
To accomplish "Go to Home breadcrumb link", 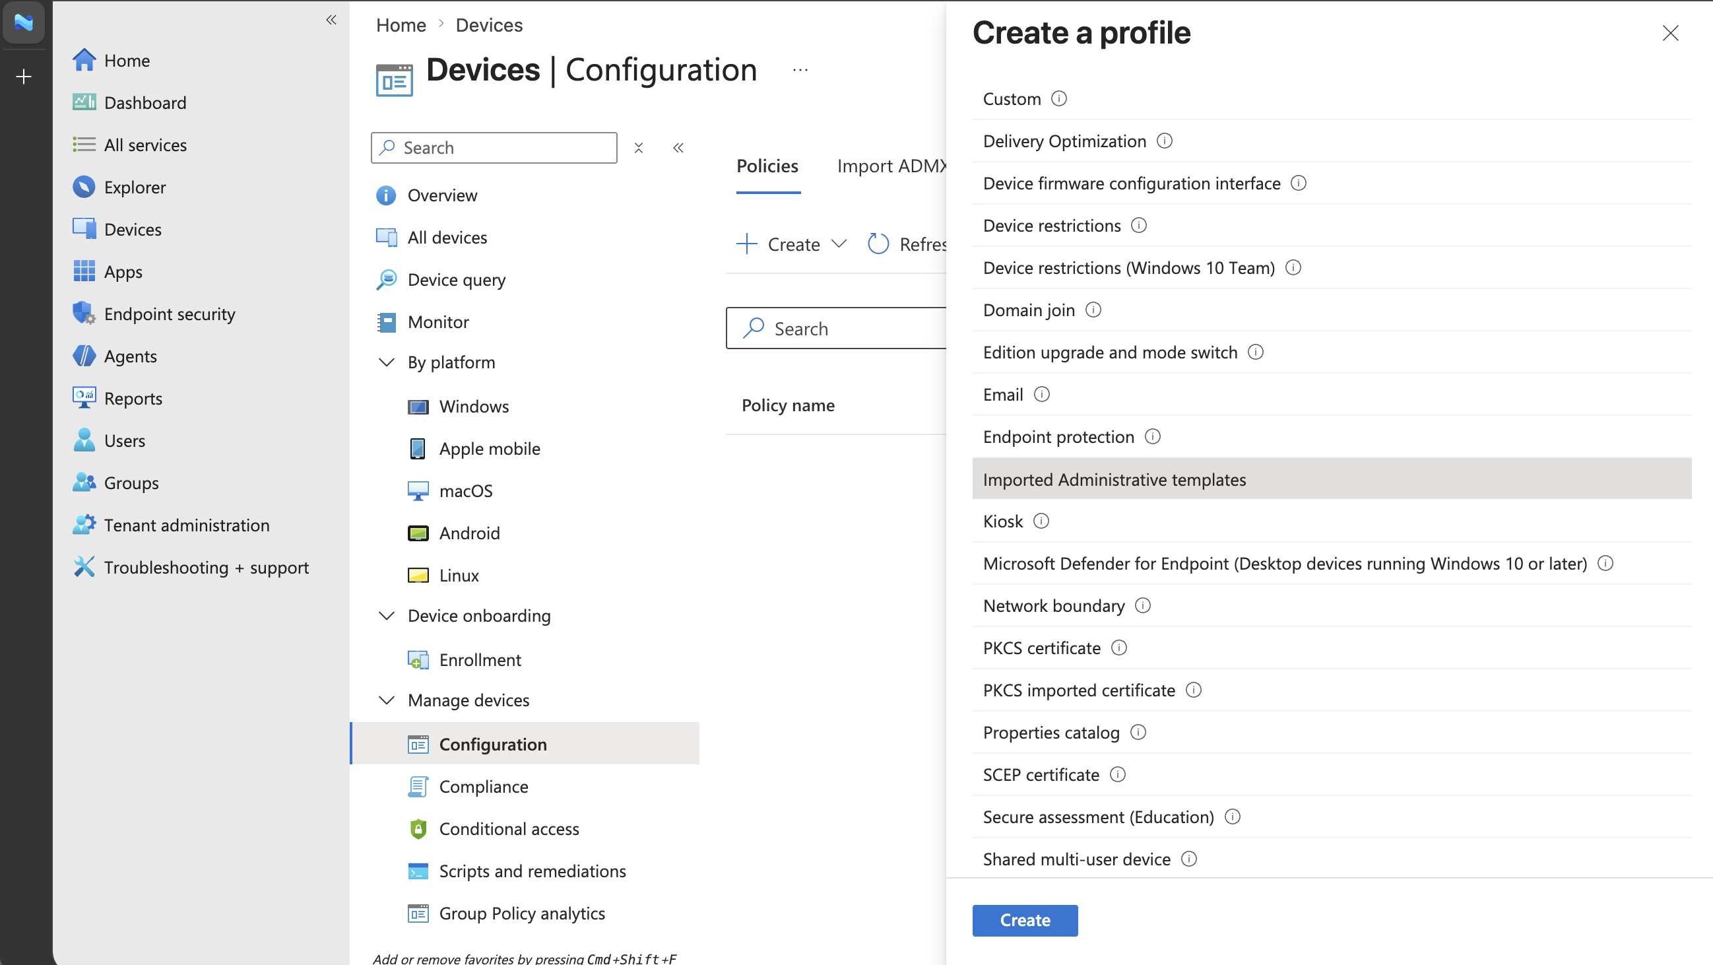I will tap(401, 24).
